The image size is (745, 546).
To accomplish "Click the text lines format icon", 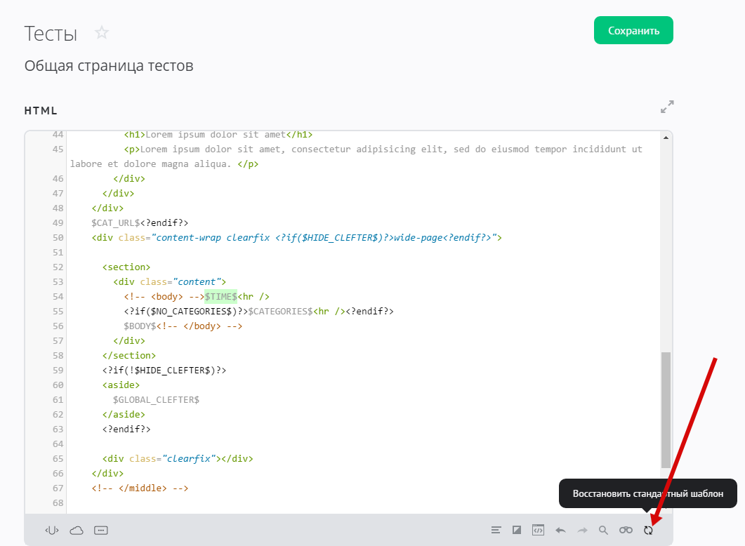I will 496,530.
